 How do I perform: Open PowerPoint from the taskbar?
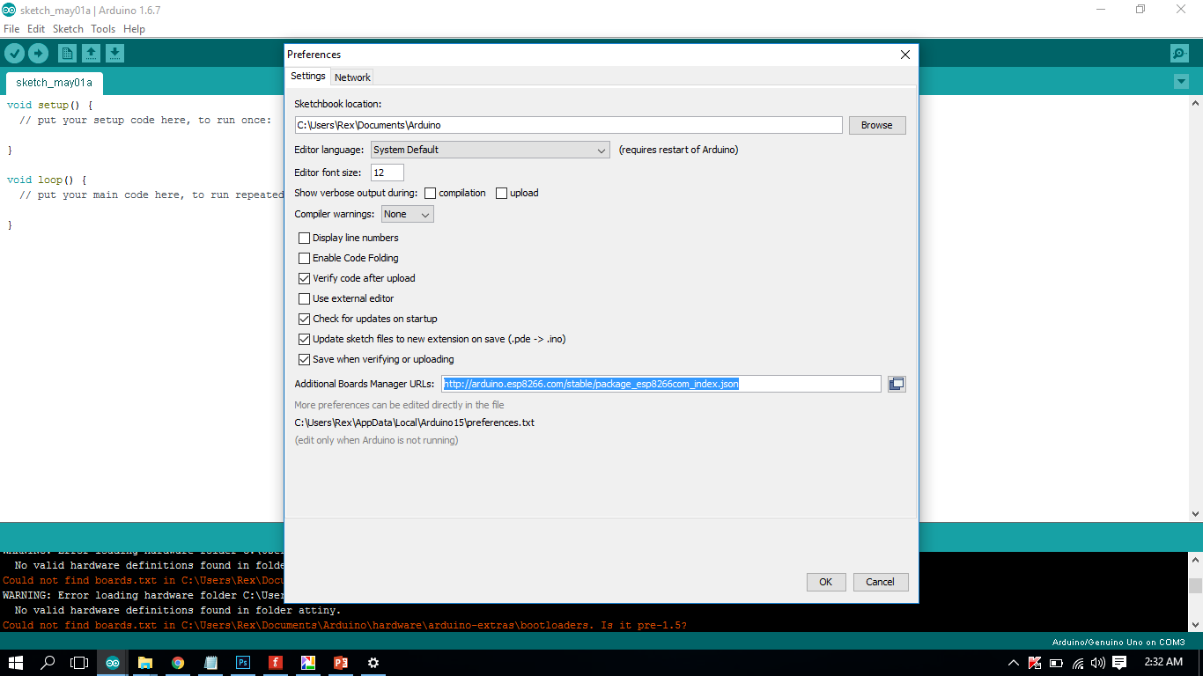(x=341, y=663)
